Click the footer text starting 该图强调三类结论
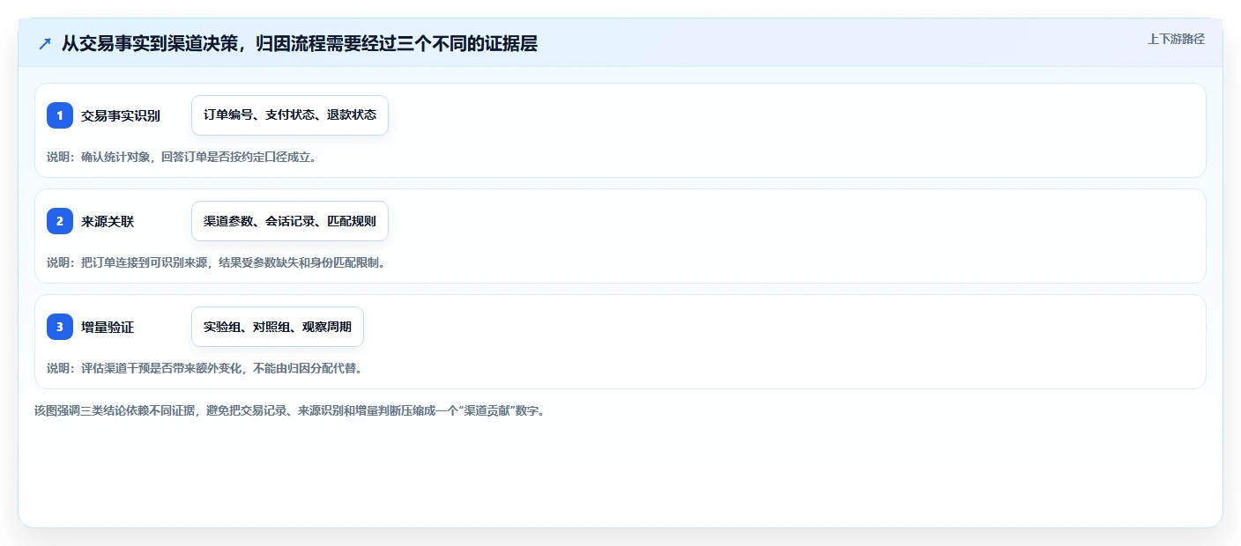 pyautogui.click(x=289, y=410)
